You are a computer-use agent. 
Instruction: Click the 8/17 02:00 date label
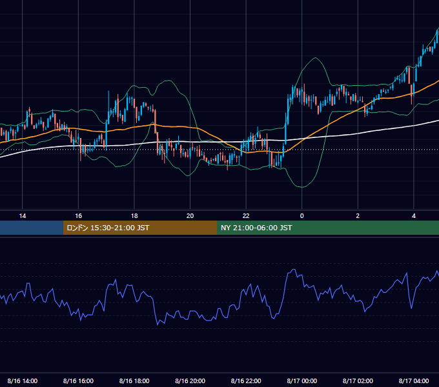click(358, 381)
